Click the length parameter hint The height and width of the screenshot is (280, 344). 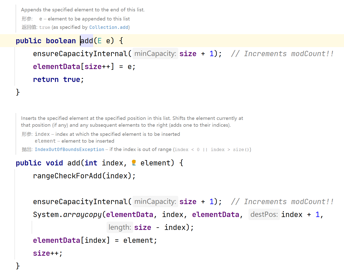click(120, 227)
